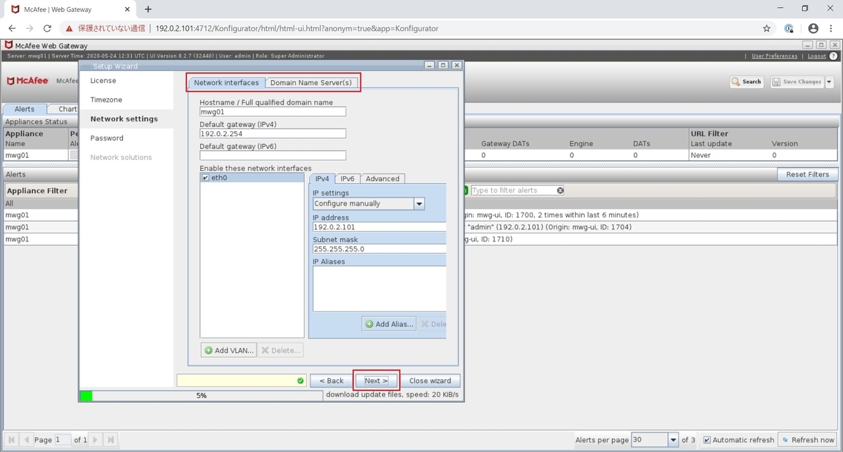Click the IP address field 192.0.2.101
The width and height of the screenshot is (843, 452).
point(379,226)
